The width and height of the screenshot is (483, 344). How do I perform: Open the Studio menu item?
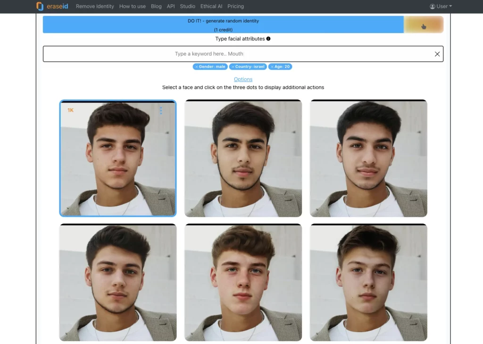click(x=187, y=6)
